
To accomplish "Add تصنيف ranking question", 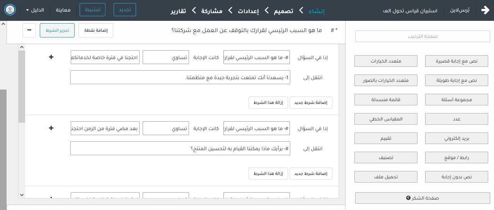I will [386, 157].
